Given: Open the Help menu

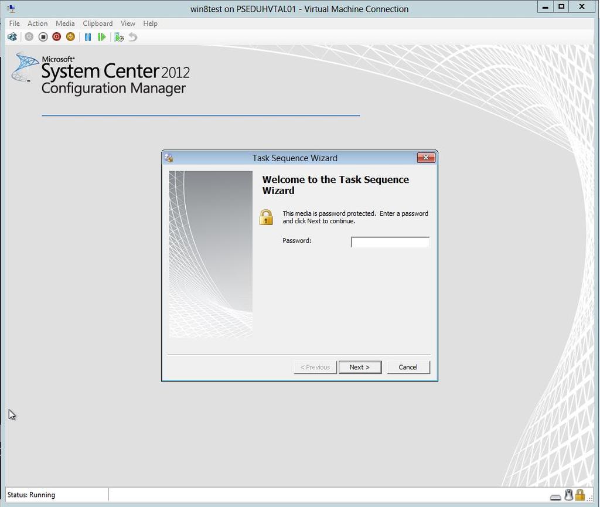Looking at the screenshot, I should (151, 23).
